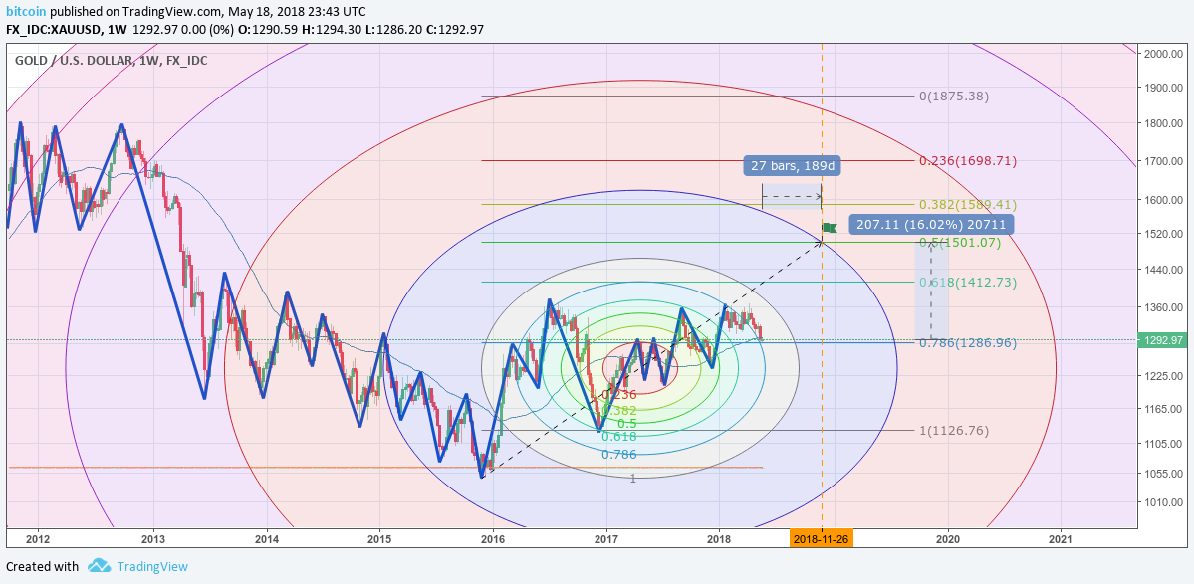Click the Fib circle 0.618 label
This screenshot has height=584, width=1194.
pos(619,437)
